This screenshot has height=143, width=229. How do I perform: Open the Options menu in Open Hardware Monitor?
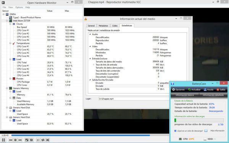coord(19,7)
